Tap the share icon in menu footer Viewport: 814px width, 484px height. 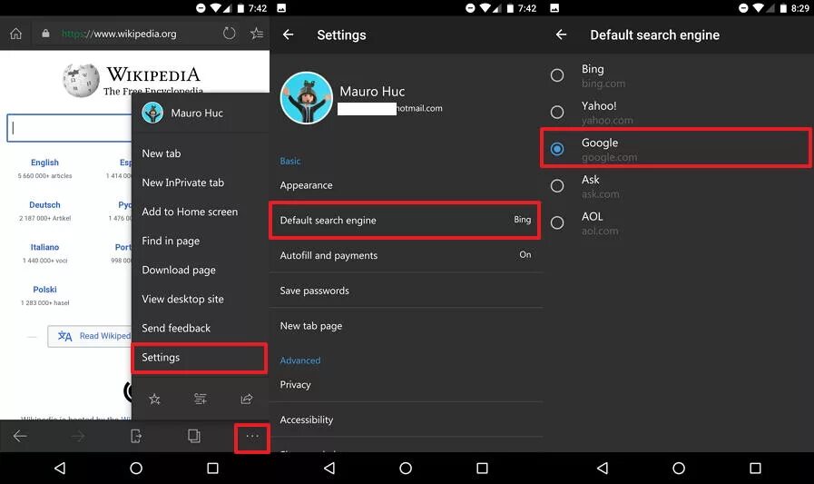pos(247,399)
